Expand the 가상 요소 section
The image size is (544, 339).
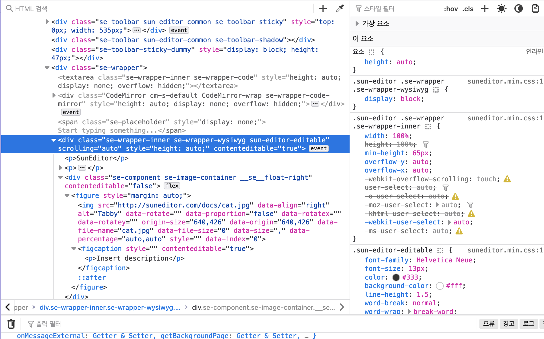point(357,23)
